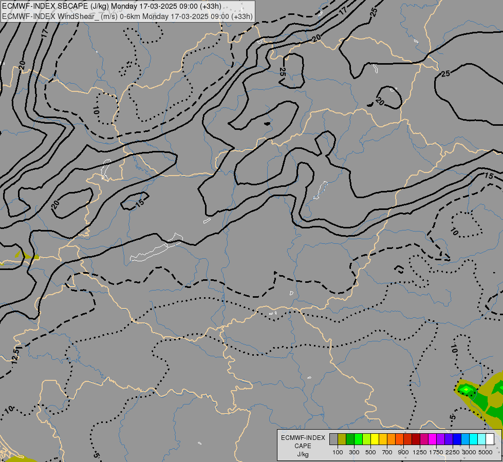
Task: Choose the orange swatch starting at 700
Action: click(x=392, y=439)
